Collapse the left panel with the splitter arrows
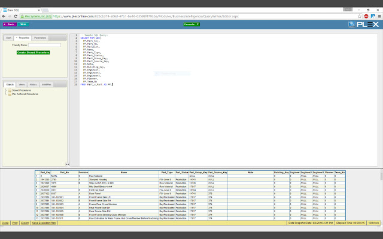 coord(67,164)
